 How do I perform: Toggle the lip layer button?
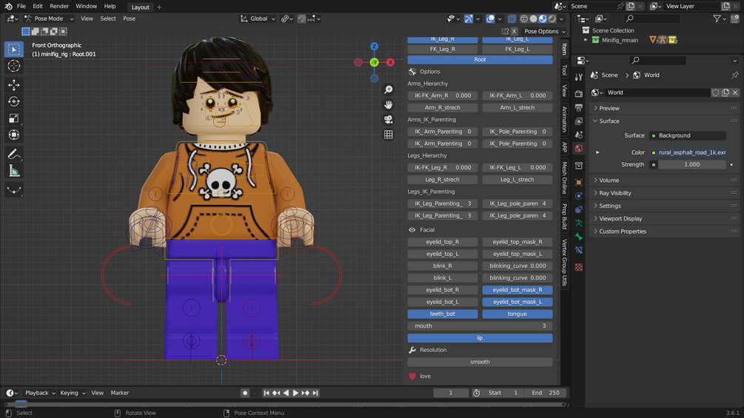pos(480,338)
